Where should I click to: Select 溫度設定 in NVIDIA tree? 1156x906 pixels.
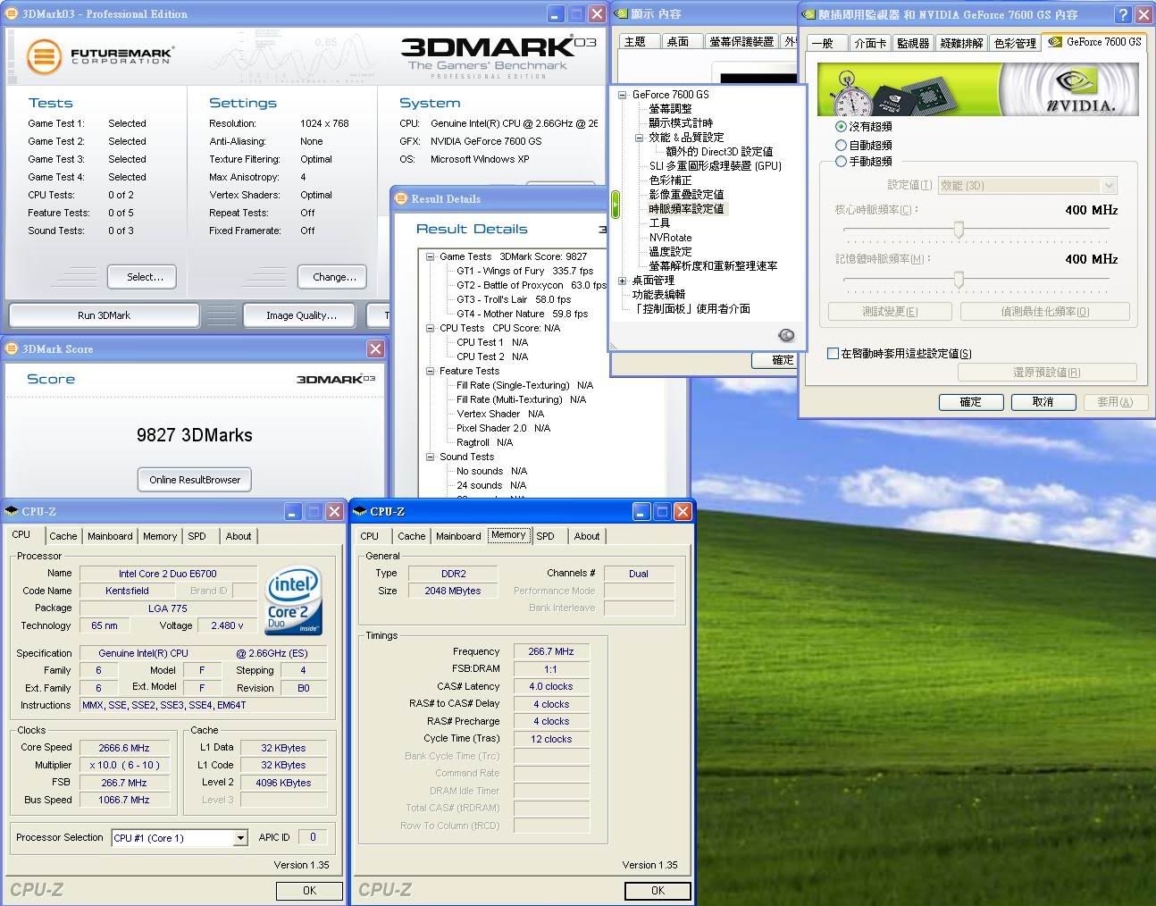tap(670, 252)
